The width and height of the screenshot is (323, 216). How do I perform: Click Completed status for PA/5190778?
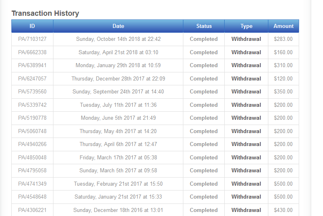pos(204,118)
